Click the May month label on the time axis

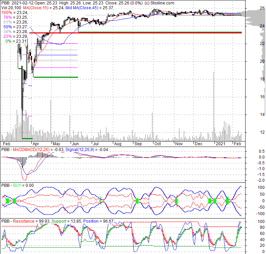click(56, 144)
